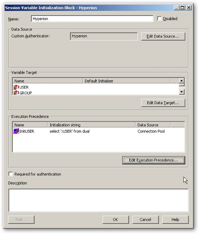
Task: Open Edit Data Source dialog
Action: coord(163,36)
